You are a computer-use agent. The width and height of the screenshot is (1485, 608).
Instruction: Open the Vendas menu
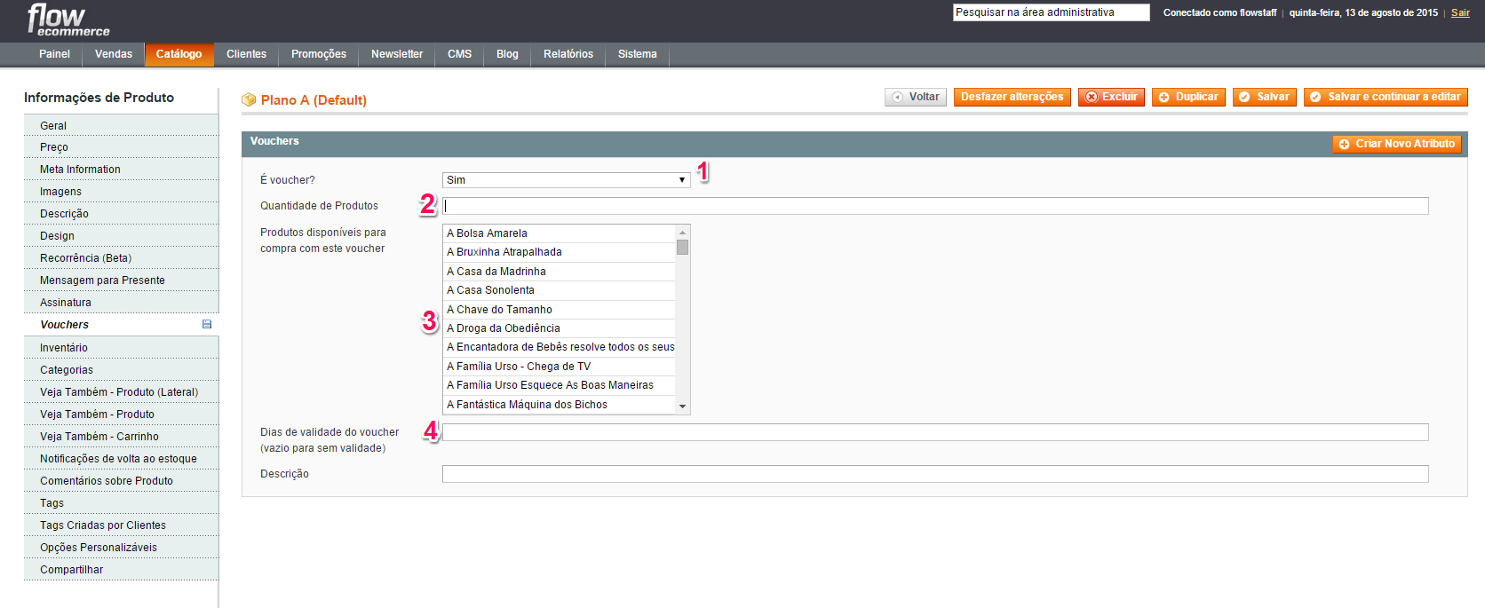(x=114, y=54)
